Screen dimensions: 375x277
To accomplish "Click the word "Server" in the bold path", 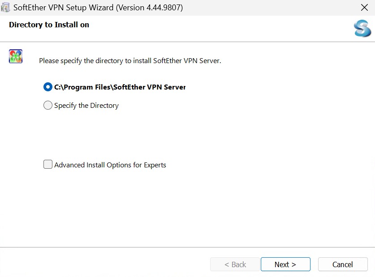I will coord(174,87).
